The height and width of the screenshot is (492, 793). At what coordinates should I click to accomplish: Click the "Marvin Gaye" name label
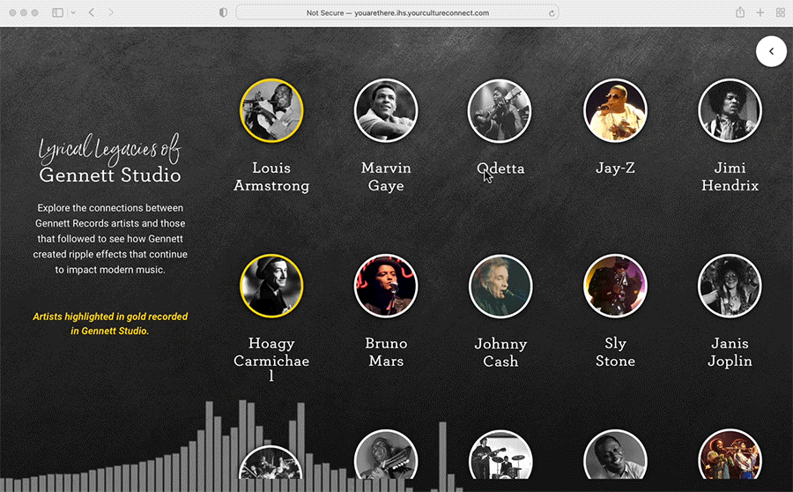click(x=386, y=176)
